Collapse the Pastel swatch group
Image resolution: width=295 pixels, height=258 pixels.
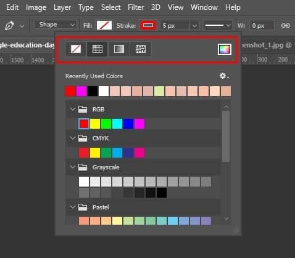coord(72,207)
